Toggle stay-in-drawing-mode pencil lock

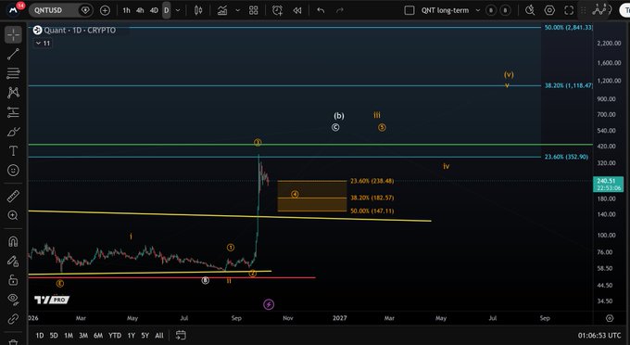13,261
